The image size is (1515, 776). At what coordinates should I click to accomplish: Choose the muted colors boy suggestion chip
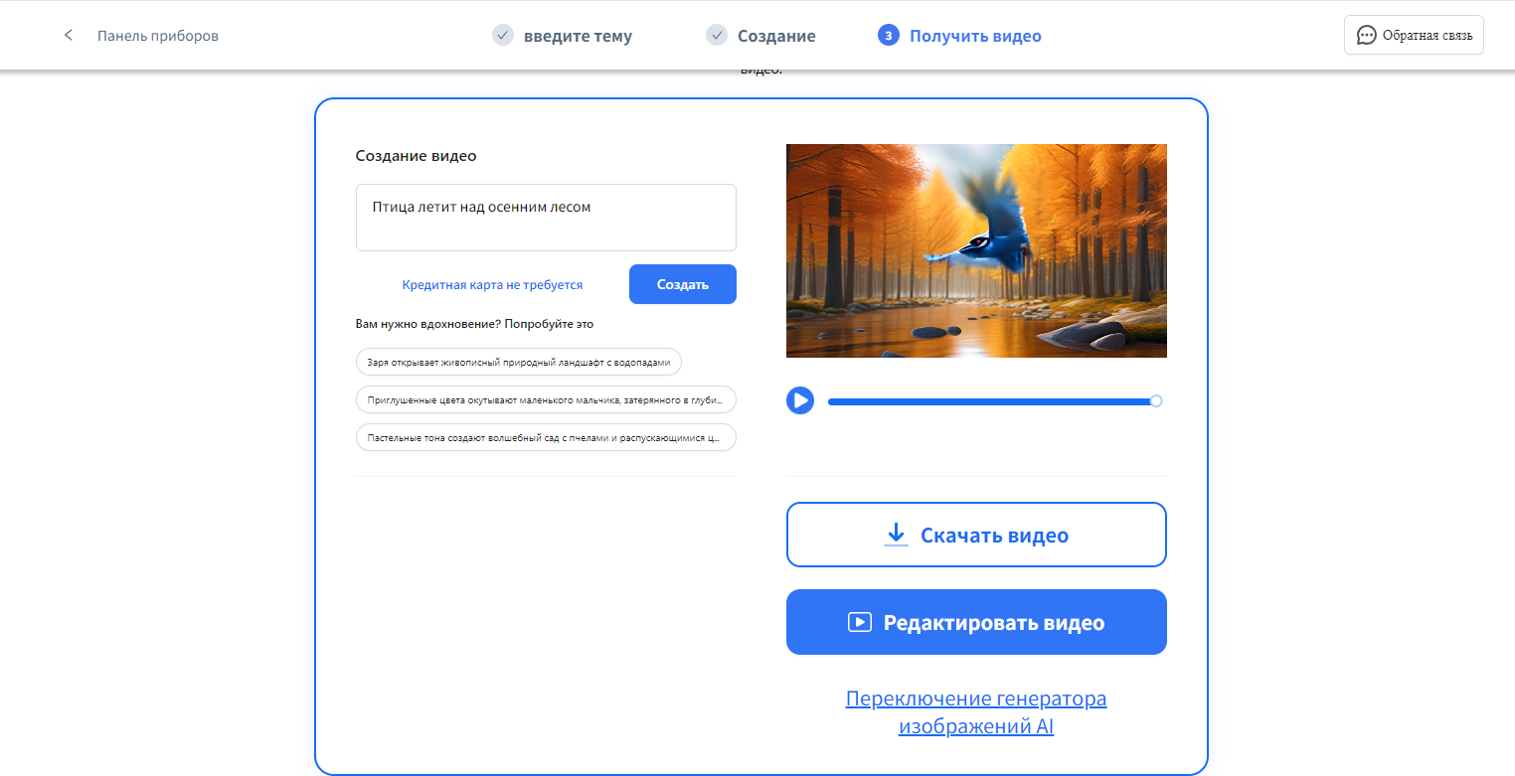click(x=545, y=400)
